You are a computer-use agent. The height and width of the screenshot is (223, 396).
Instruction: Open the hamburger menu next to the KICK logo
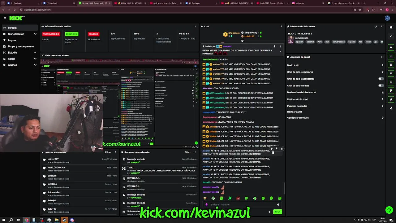click(5, 18)
